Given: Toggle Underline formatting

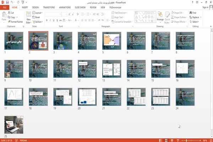Looking at the screenshot, I should (x=54, y=20).
